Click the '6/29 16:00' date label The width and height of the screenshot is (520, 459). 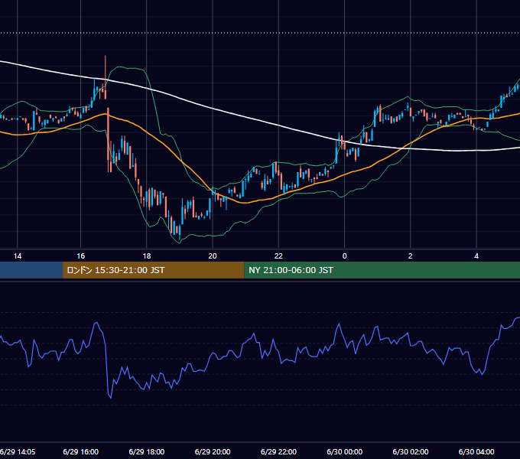pos(80,451)
